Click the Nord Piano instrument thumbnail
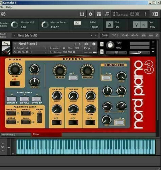This screenshot has height=170, width=161. pyautogui.click(x=6, y=50)
